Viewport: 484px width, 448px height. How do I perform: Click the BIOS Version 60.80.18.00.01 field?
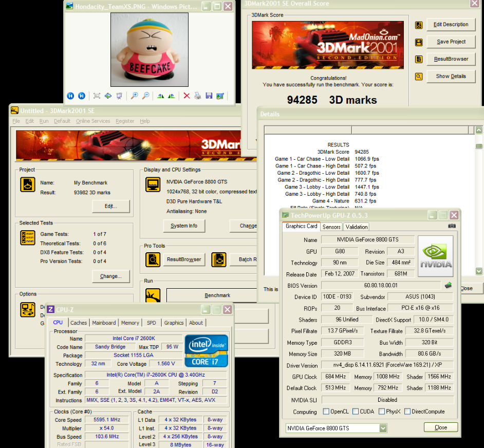(381, 285)
